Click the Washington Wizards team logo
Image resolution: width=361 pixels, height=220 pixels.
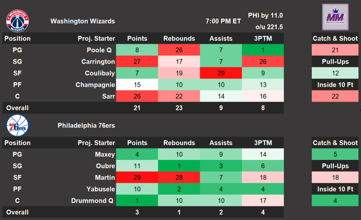18,20
